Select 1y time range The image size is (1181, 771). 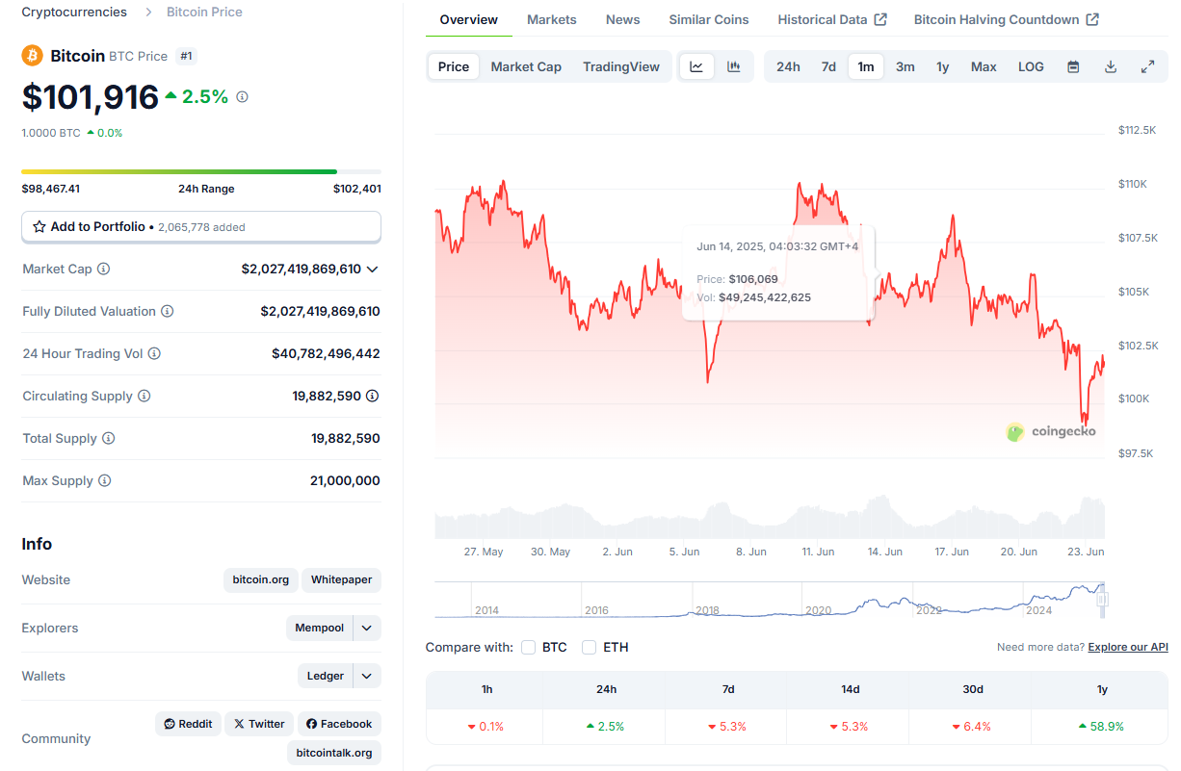click(943, 66)
